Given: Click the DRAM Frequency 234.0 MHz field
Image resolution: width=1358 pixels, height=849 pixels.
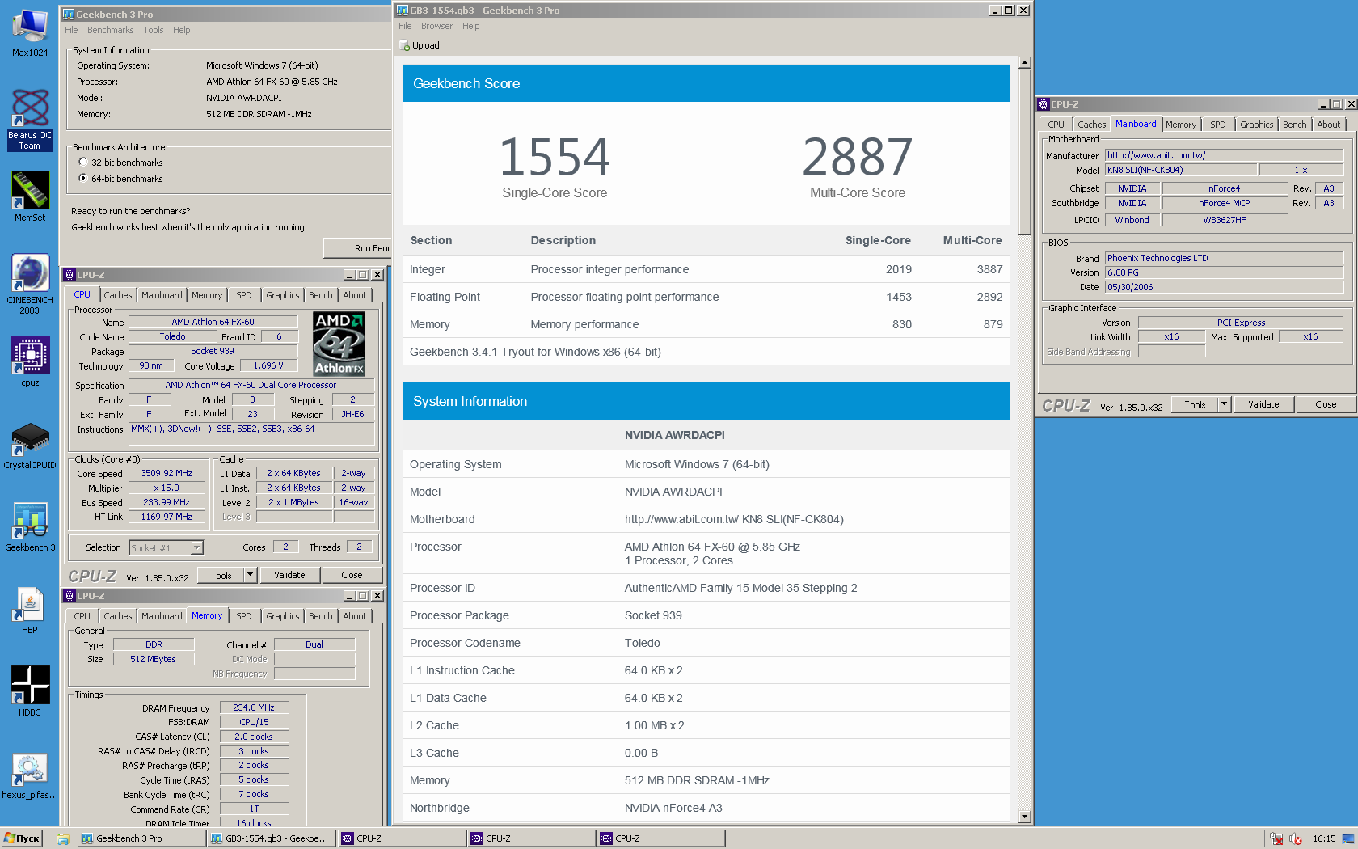Looking at the screenshot, I should point(254,707).
